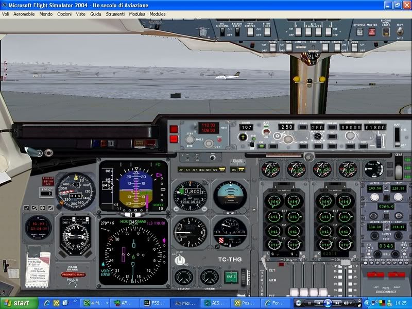Image resolution: width=412 pixels, height=309 pixels.
Task: Click the upper red master warning light
Action: 174,129
